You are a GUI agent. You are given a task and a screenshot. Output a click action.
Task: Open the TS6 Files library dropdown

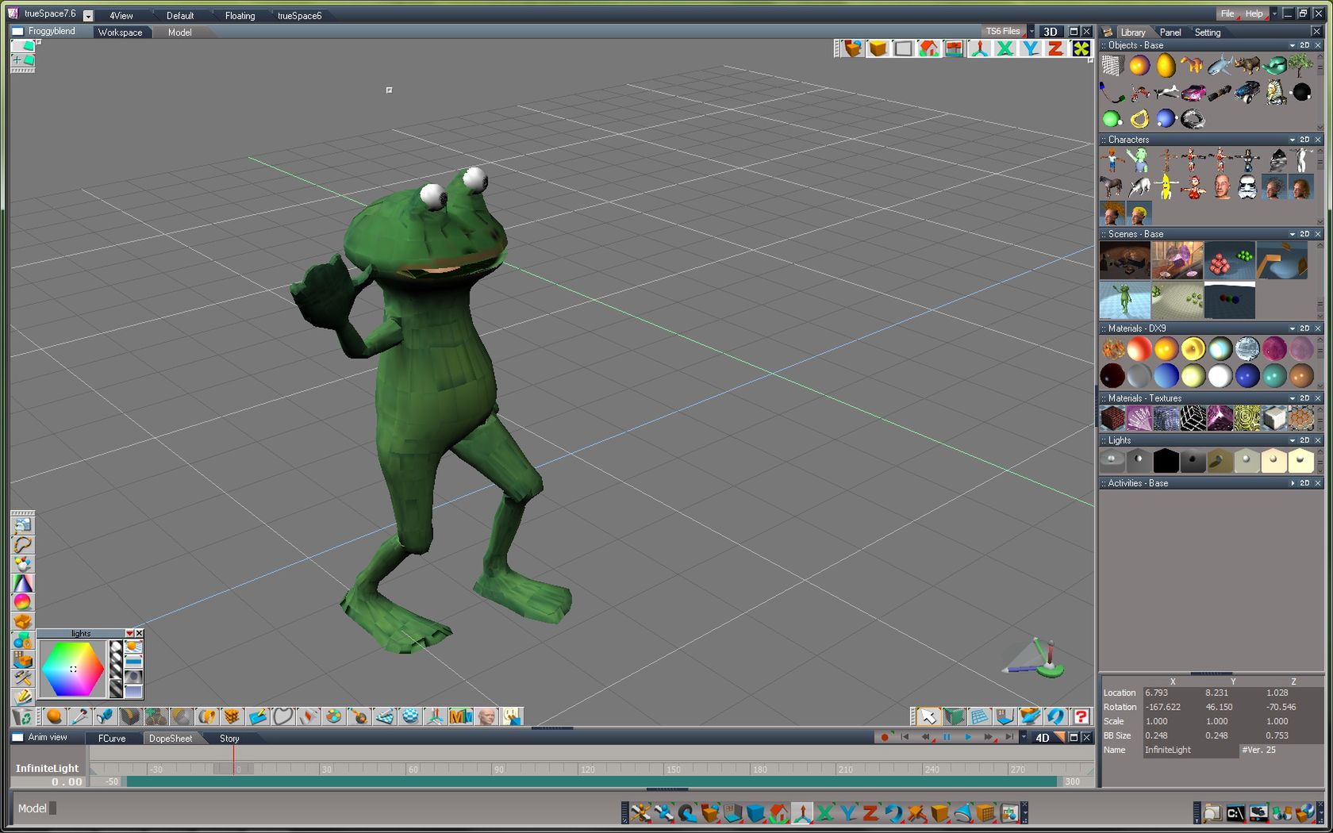tap(1031, 30)
